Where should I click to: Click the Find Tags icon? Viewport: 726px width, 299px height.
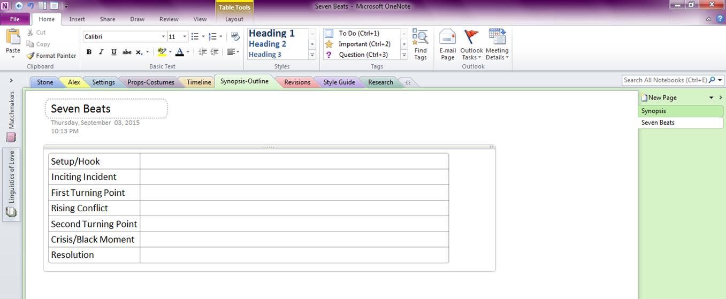click(x=420, y=45)
